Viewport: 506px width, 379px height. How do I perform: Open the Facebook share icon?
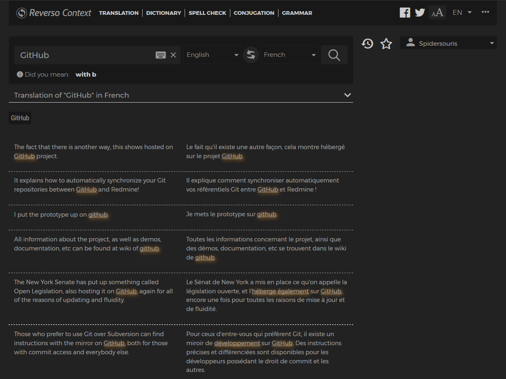pos(405,12)
